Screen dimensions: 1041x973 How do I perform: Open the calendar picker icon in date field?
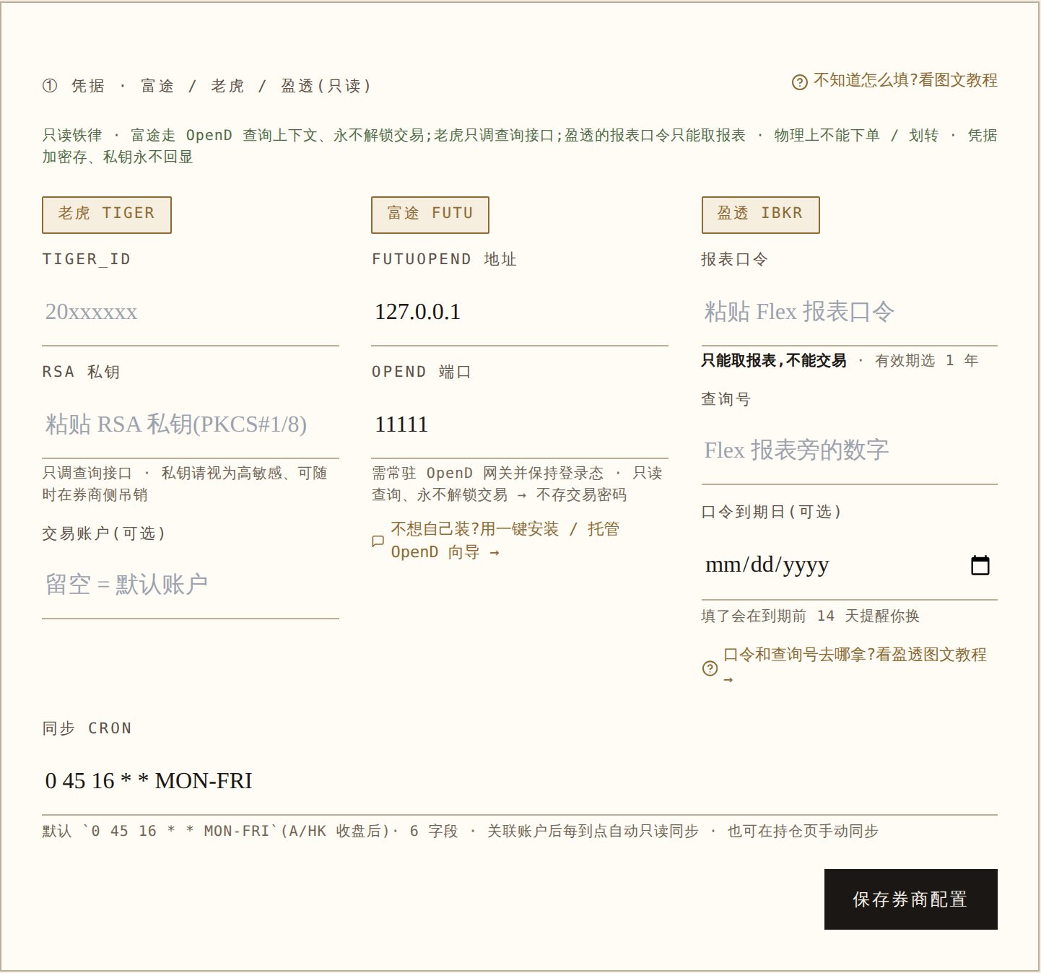coord(980,565)
